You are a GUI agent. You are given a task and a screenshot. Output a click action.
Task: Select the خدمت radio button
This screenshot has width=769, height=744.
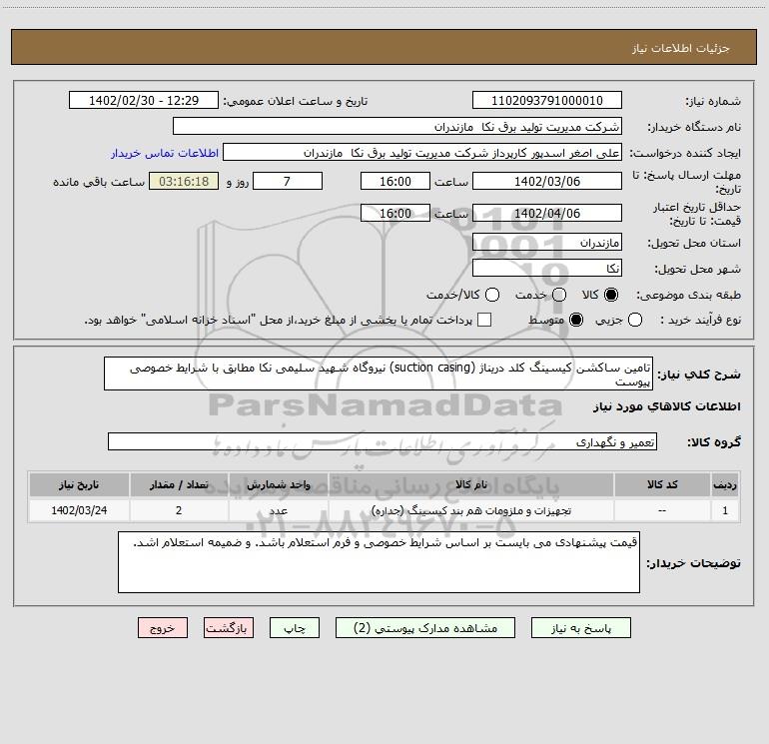[x=559, y=295]
